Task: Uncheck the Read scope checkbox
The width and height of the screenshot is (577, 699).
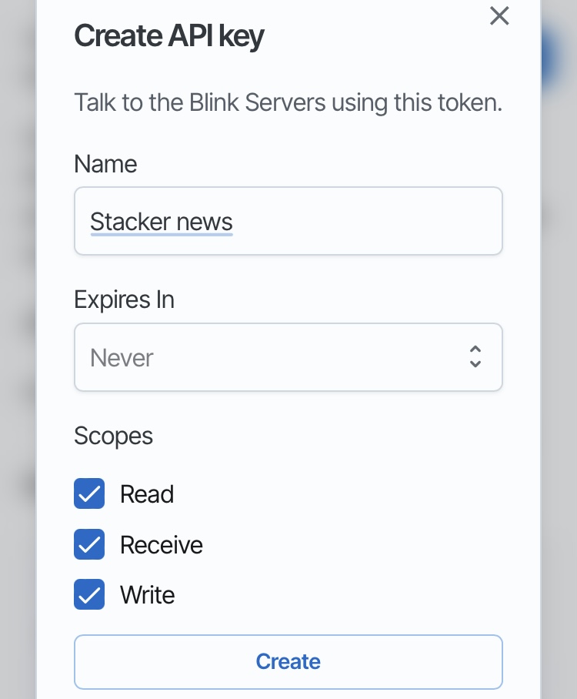Action: pos(89,493)
